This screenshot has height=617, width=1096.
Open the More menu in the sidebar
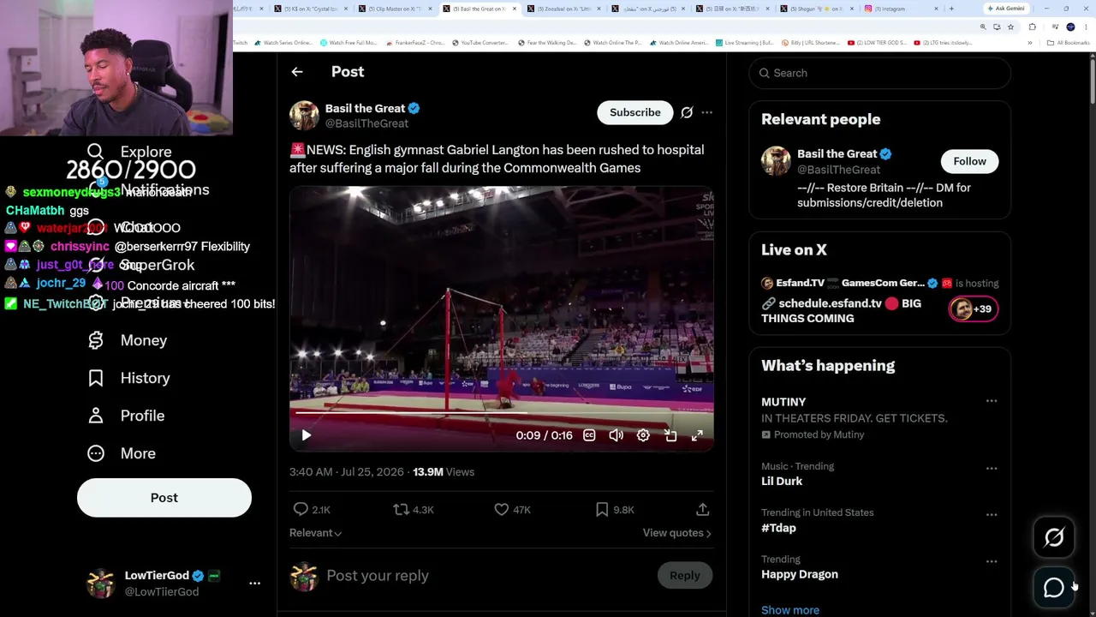click(x=122, y=453)
